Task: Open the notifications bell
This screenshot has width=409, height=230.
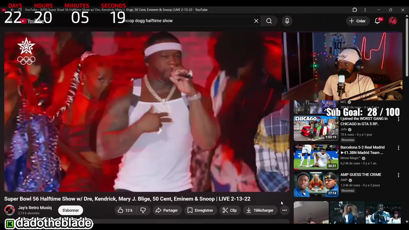Action: click(x=377, y=21)
